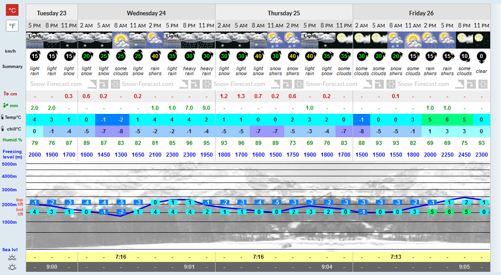Click Wednesday 5 PM wind arrow showing 35
The width and height of the screenshot is (501, 275).
[x=172, y=56]
